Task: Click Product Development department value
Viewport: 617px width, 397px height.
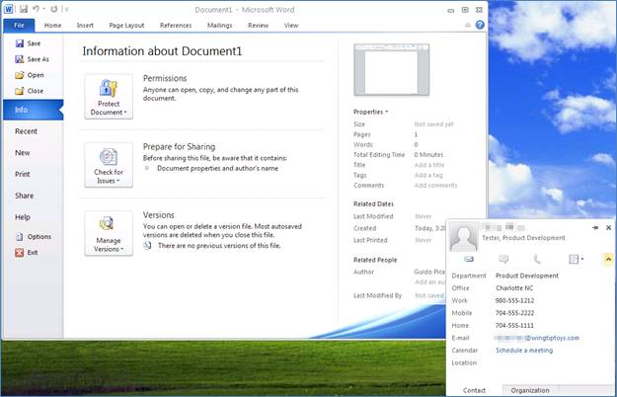Action: click(527, 276)
